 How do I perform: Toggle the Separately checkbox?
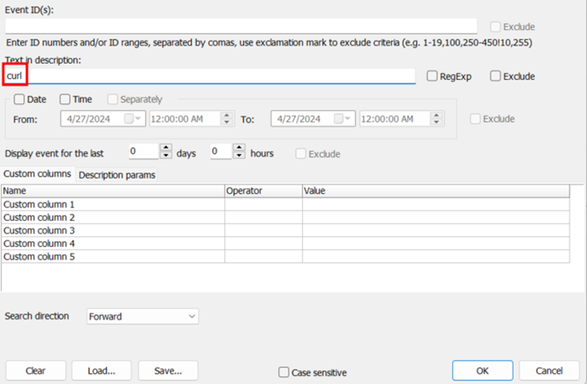tap(113, 99)
